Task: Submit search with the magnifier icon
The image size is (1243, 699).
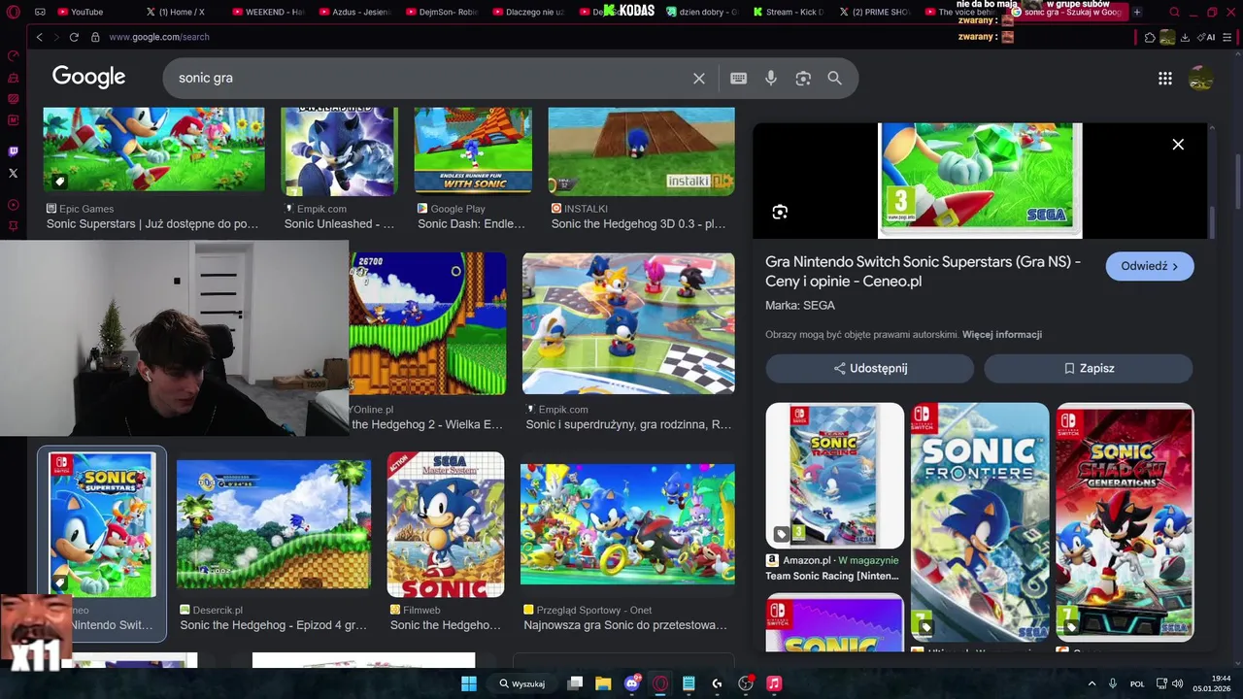Action: tap(834, 78)
